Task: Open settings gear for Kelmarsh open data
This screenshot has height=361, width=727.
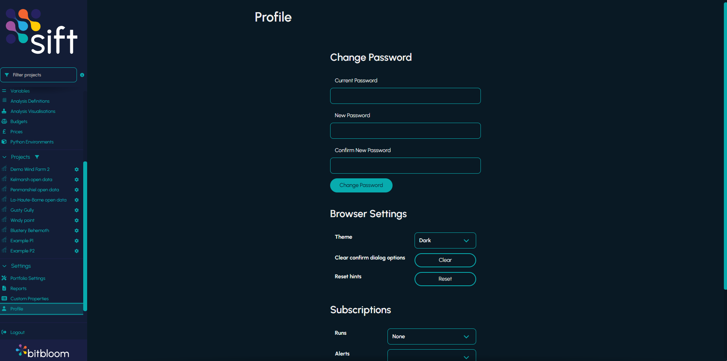Action: click(77, 180)
